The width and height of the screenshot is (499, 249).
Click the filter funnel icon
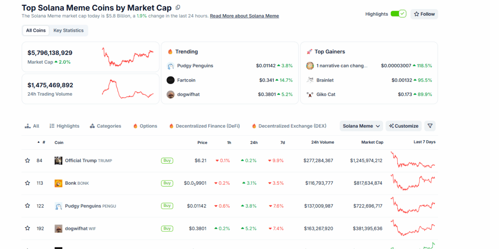pos(430,126)
